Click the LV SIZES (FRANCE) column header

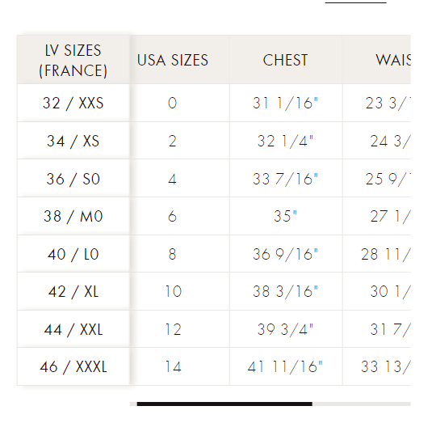coord(73,60)
